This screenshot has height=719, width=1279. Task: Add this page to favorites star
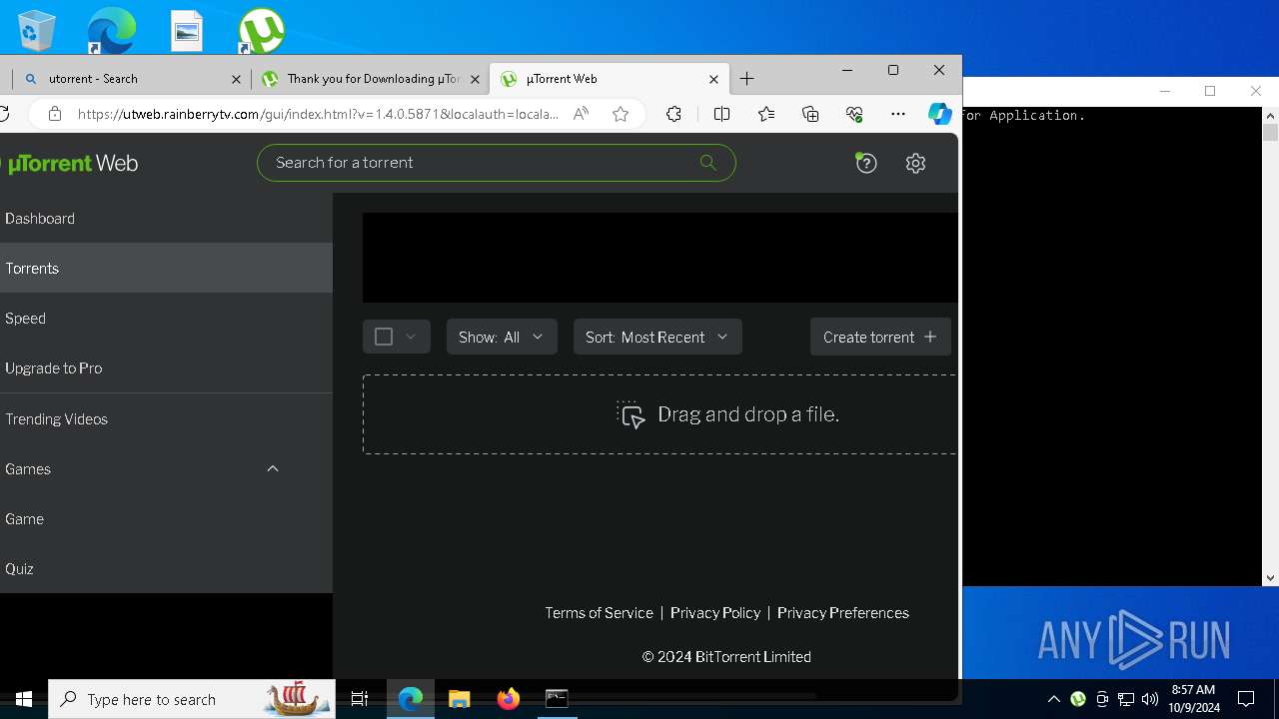[621, 114]
